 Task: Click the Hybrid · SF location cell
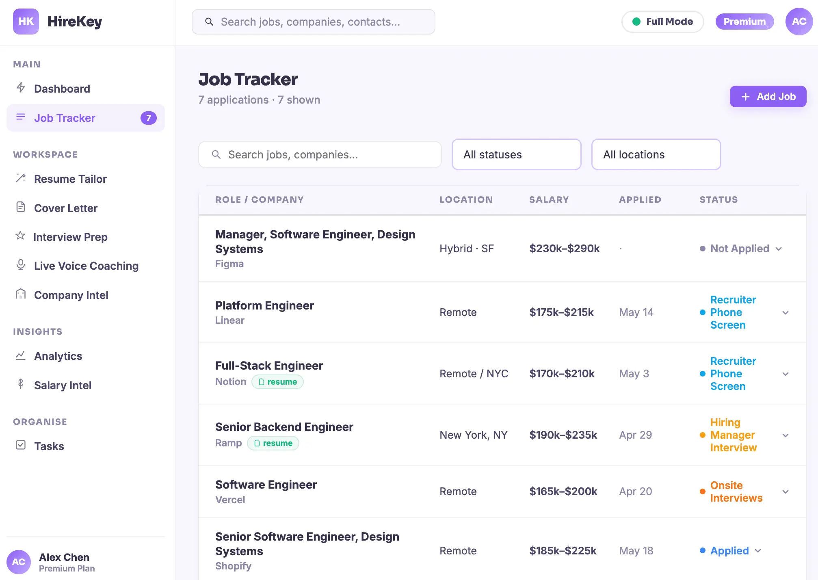point(467,249)
